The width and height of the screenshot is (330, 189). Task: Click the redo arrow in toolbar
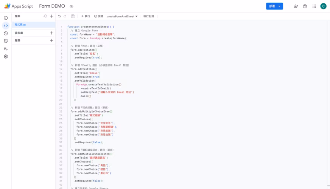coord(65,16)
